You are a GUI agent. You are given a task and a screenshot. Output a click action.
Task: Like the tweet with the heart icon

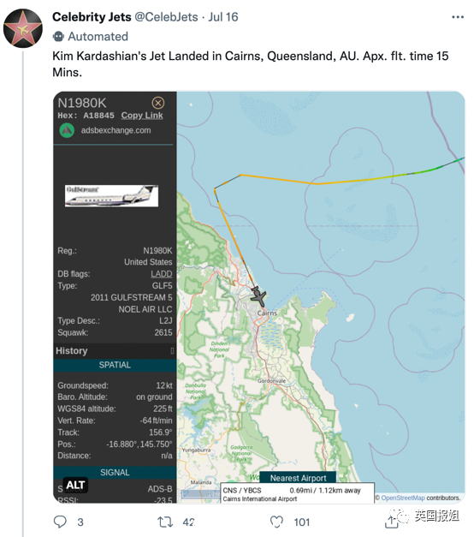click(x=276, y=522)
